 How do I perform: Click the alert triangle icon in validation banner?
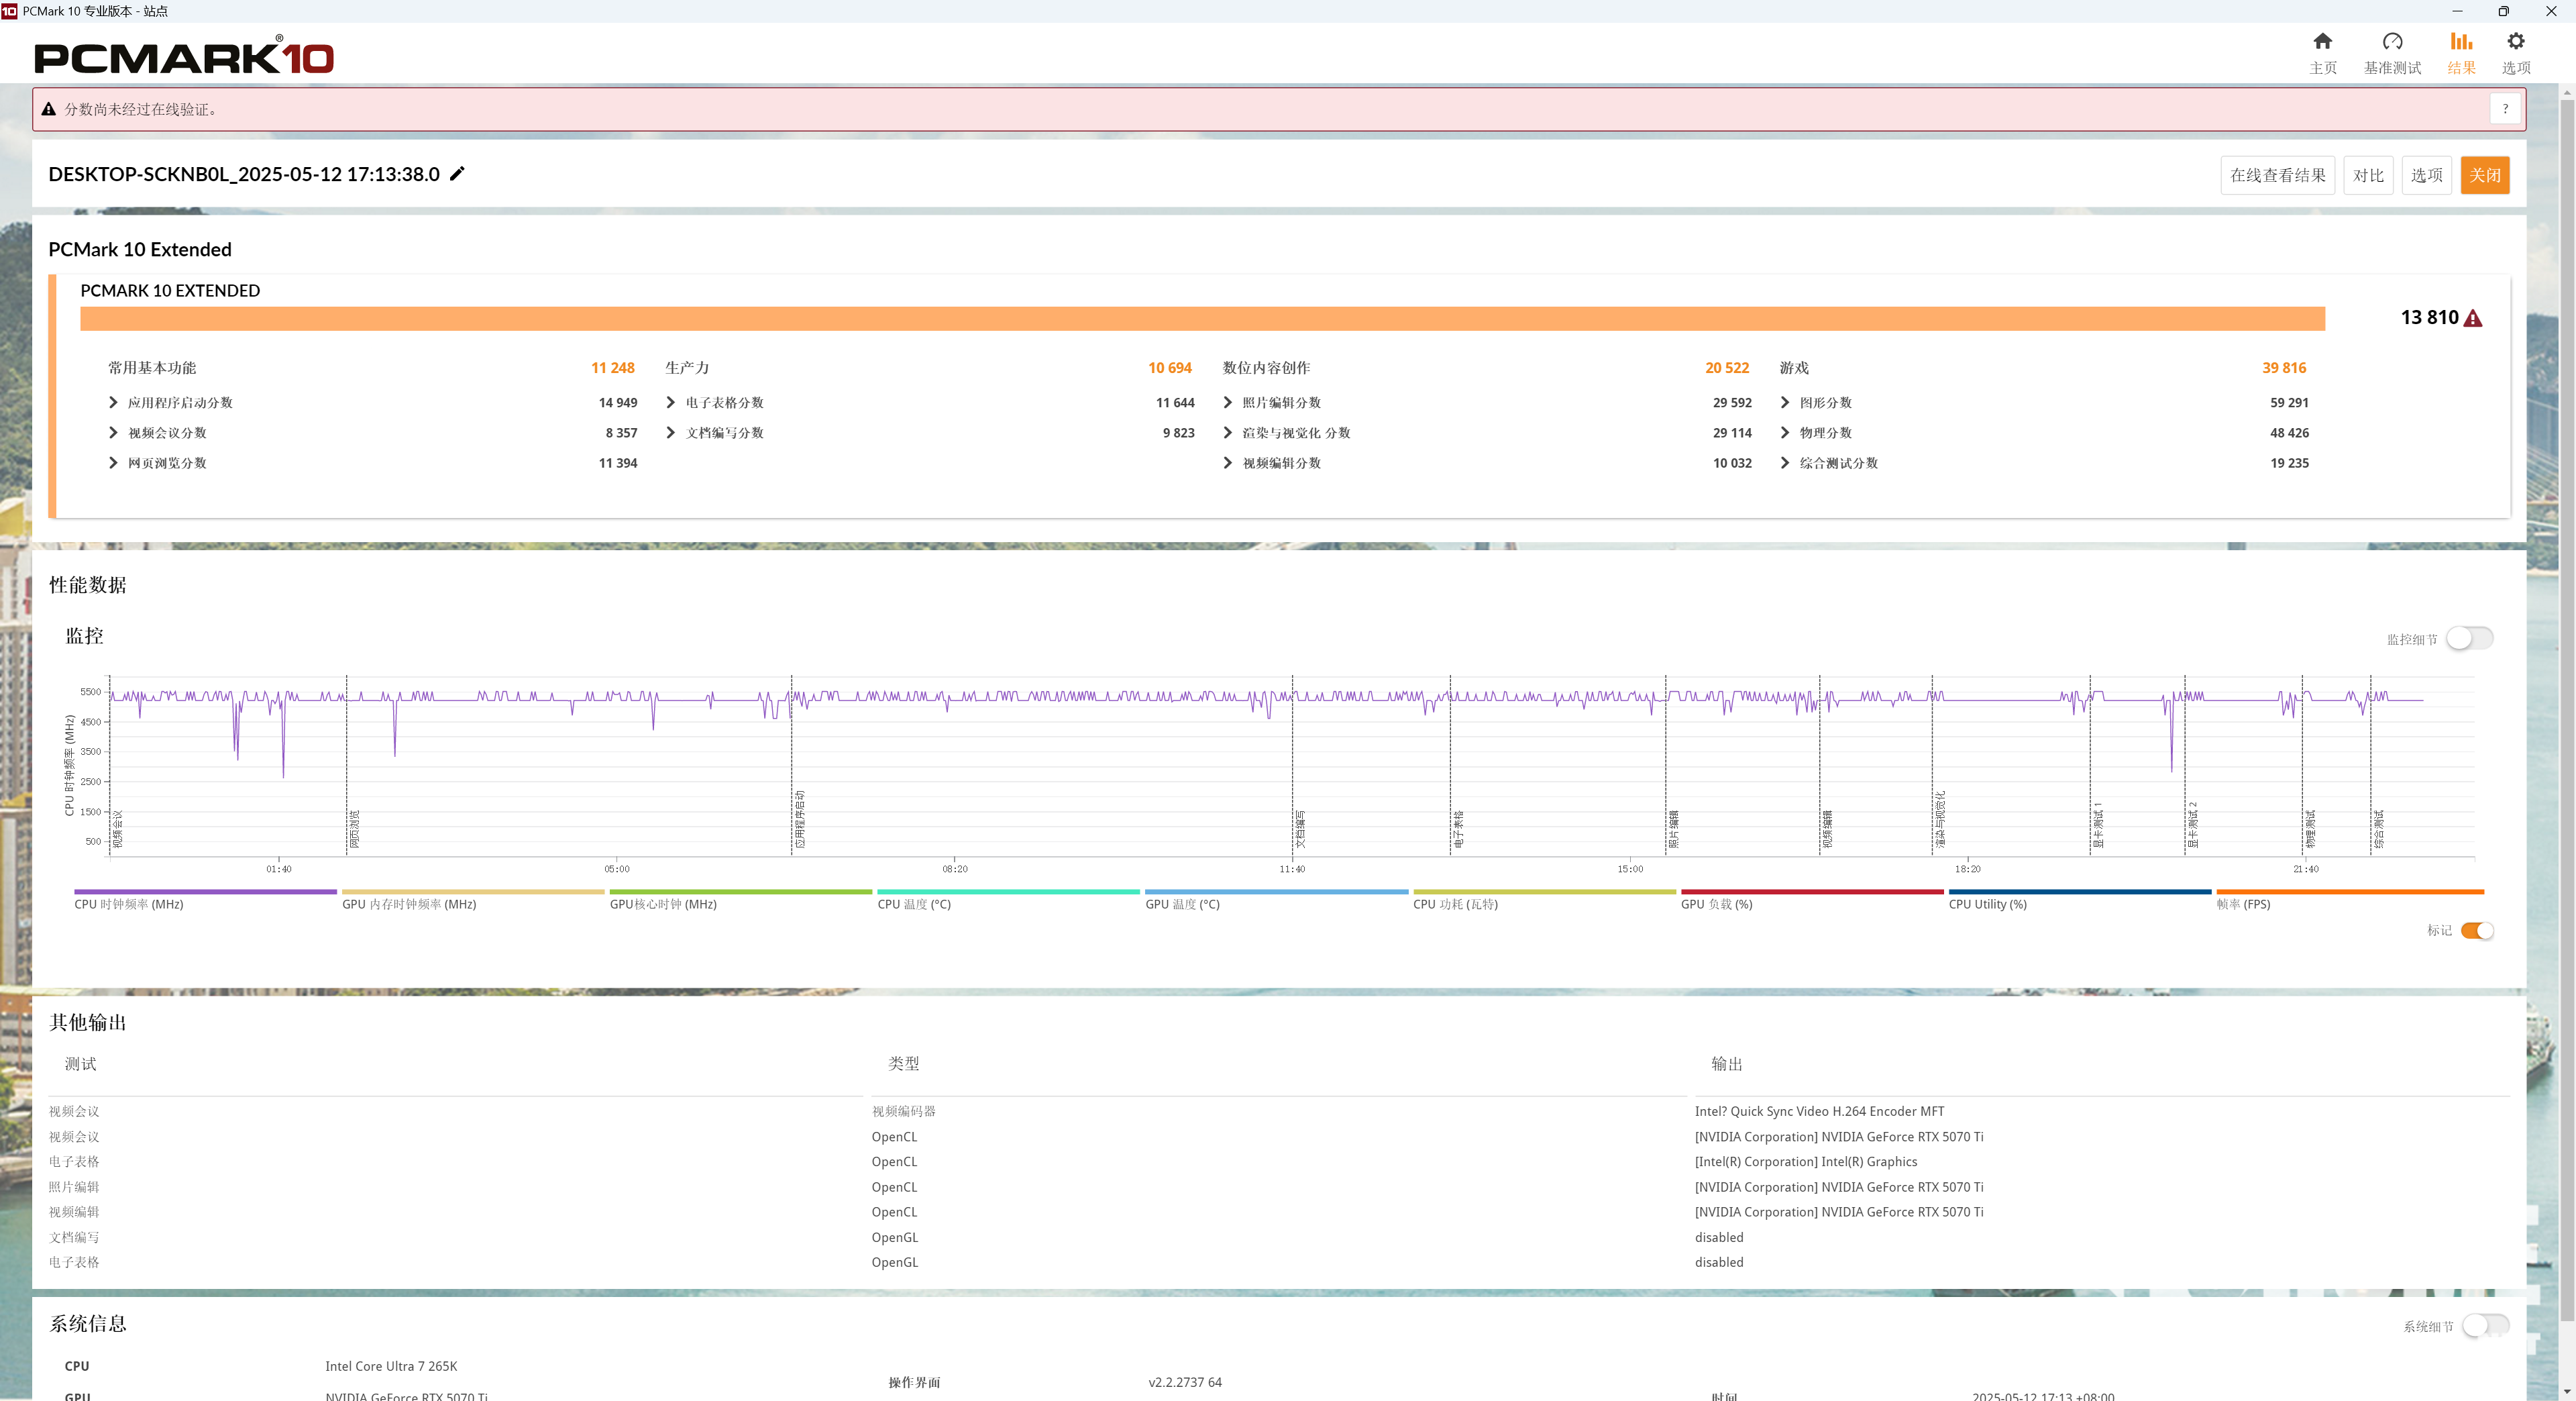pos(48,109)
